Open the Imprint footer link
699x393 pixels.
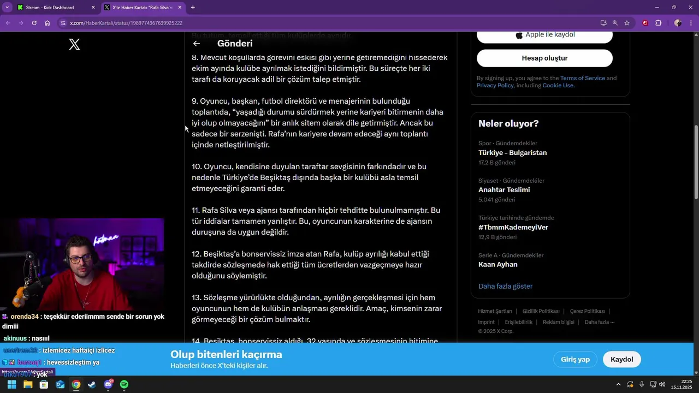pos(486,322)
